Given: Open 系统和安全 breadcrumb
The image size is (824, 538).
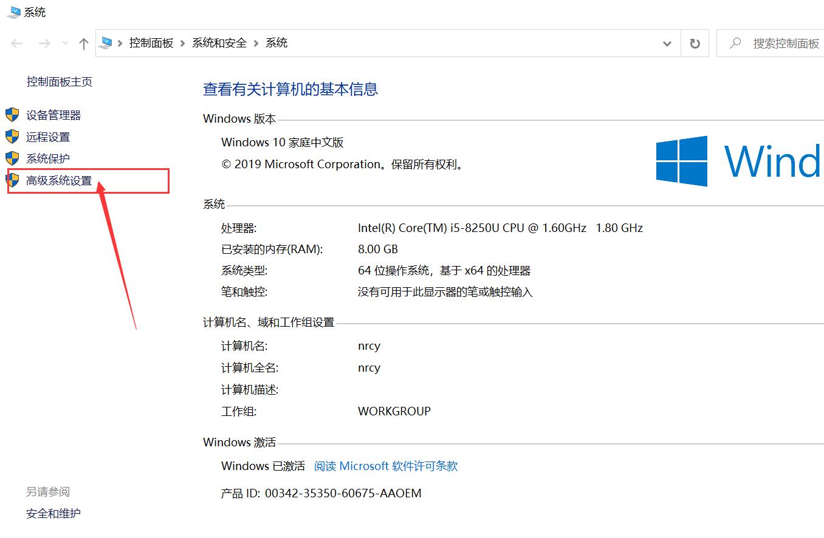Looking at the screenshot, I should 219,43.
